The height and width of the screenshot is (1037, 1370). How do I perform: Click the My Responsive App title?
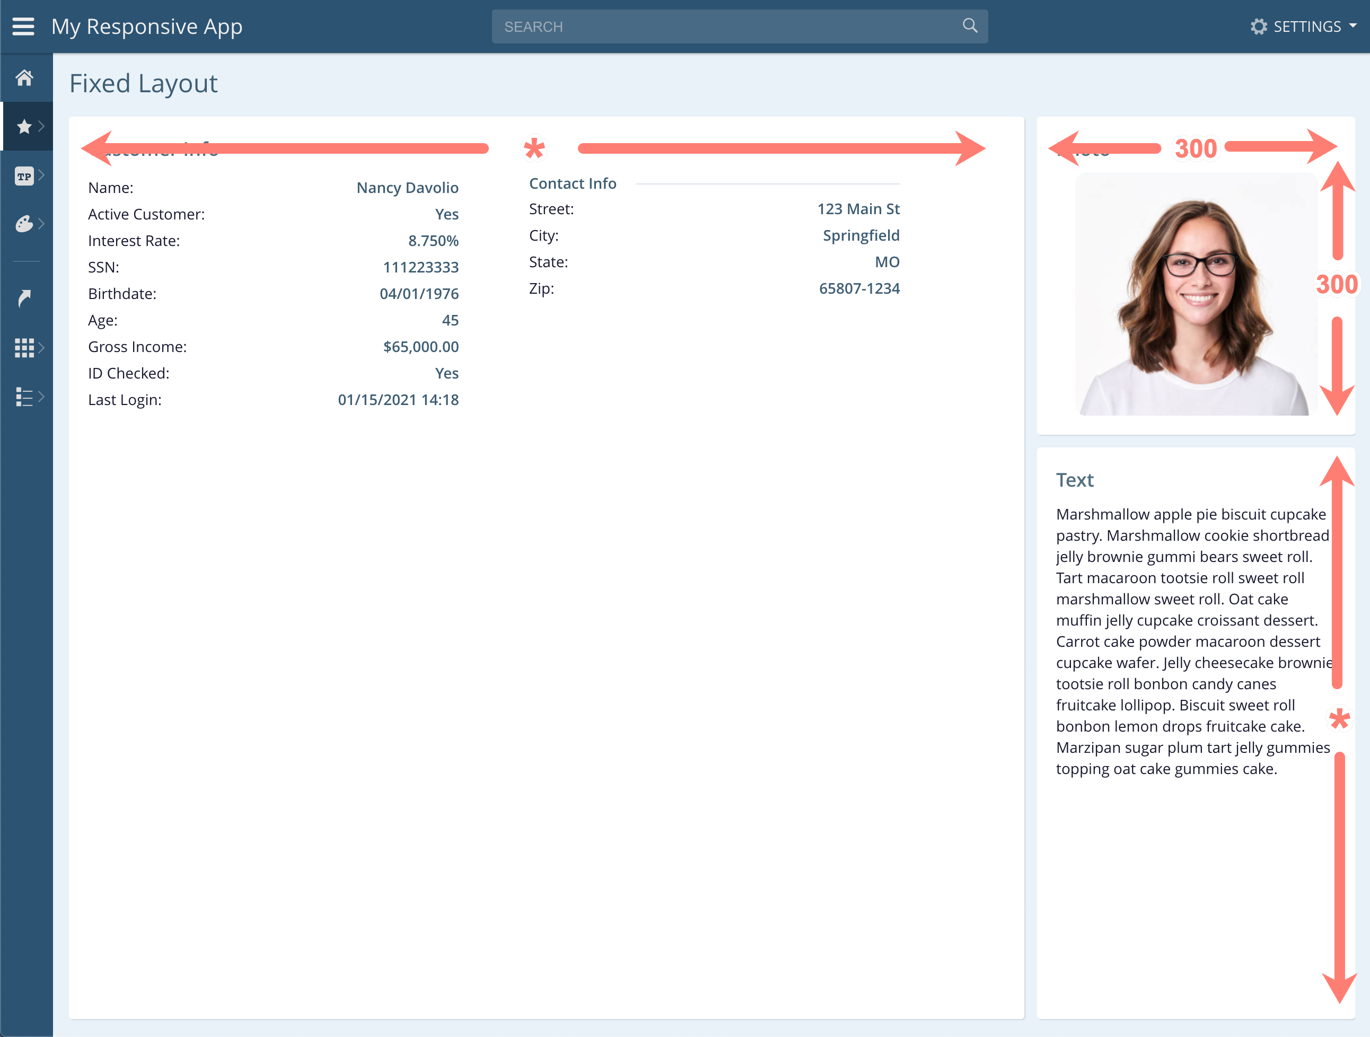[147, 27]
